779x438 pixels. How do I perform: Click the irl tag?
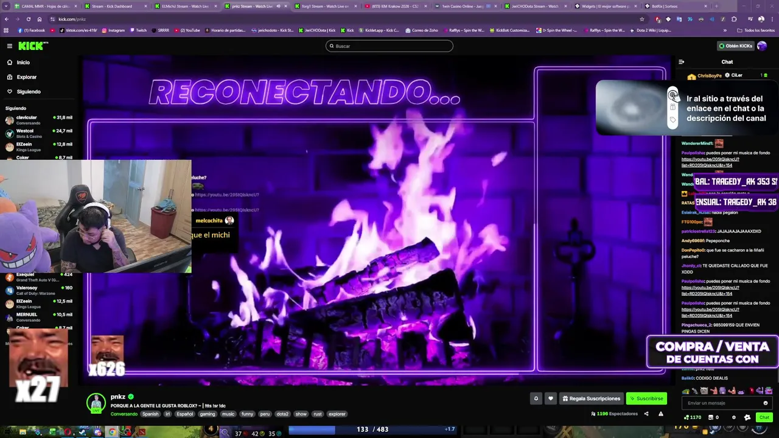pos(167,414)
